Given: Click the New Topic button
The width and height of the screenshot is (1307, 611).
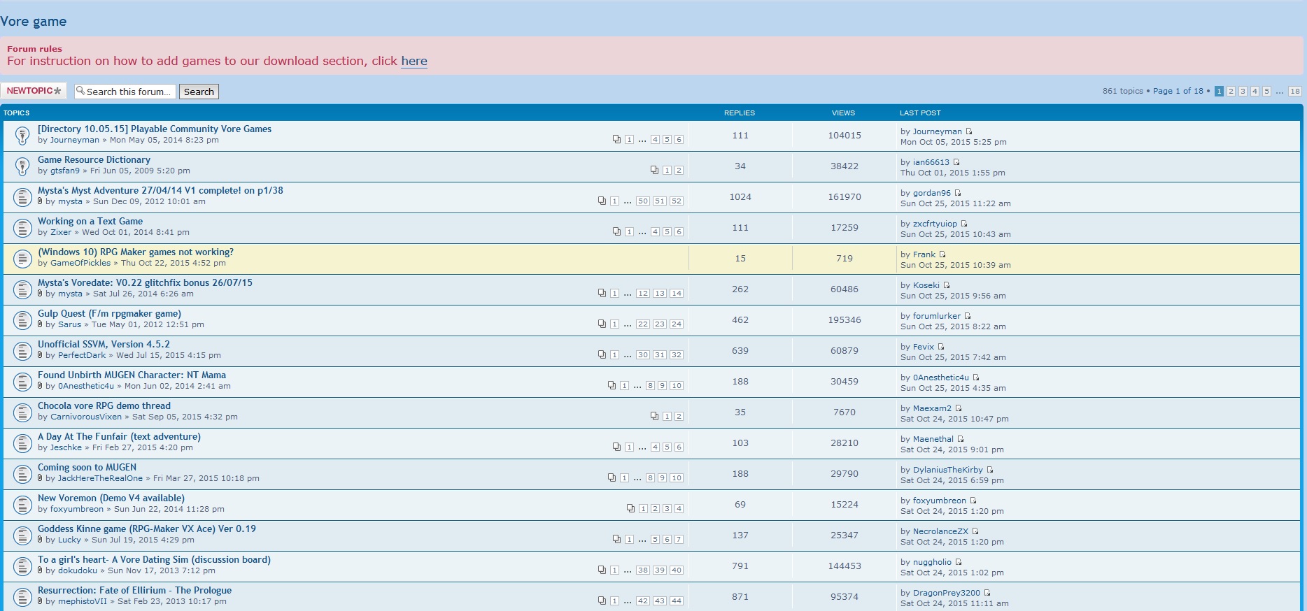Looking at the screenshot, I should coord(34,91).
